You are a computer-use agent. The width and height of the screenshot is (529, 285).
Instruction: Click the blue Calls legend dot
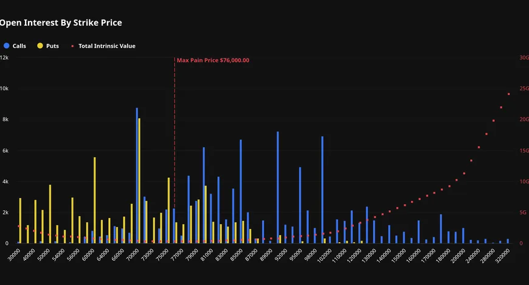7,46
